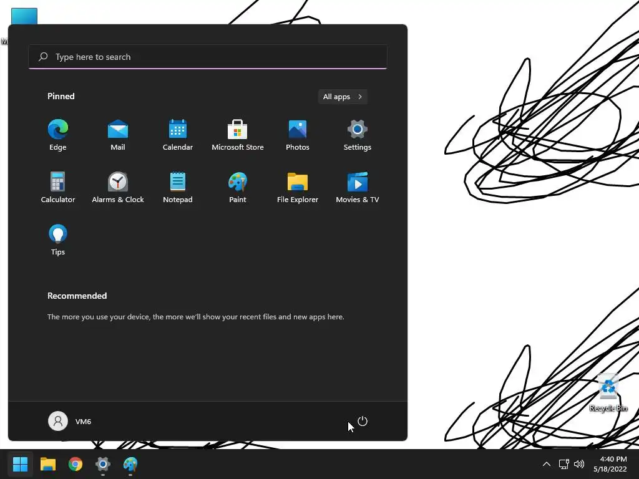The width and height of the screenshot is (639, 479).
Task: Launch the Calculator app
Action: tap(58, 187)
